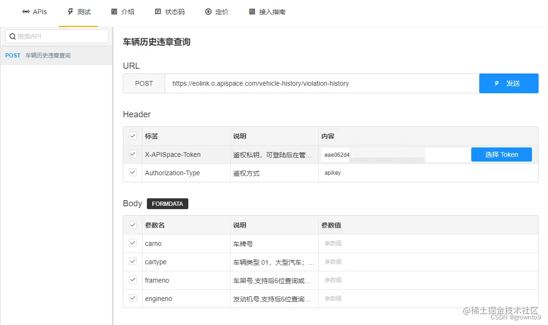Screen dimensions: 548x325
Task: Click the 参数值 column header
Action: click(331, 225)
